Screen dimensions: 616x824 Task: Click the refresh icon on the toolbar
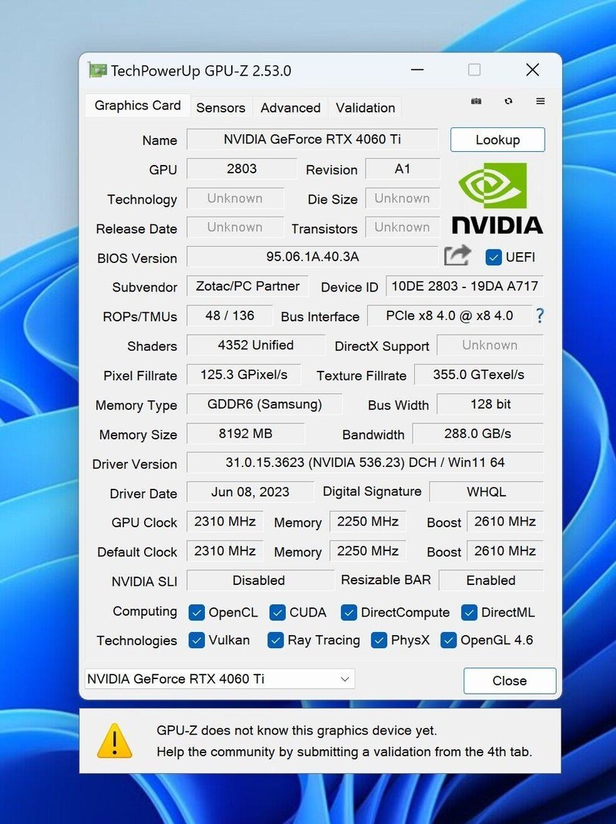pyautogui.click(x=507, y=101)
